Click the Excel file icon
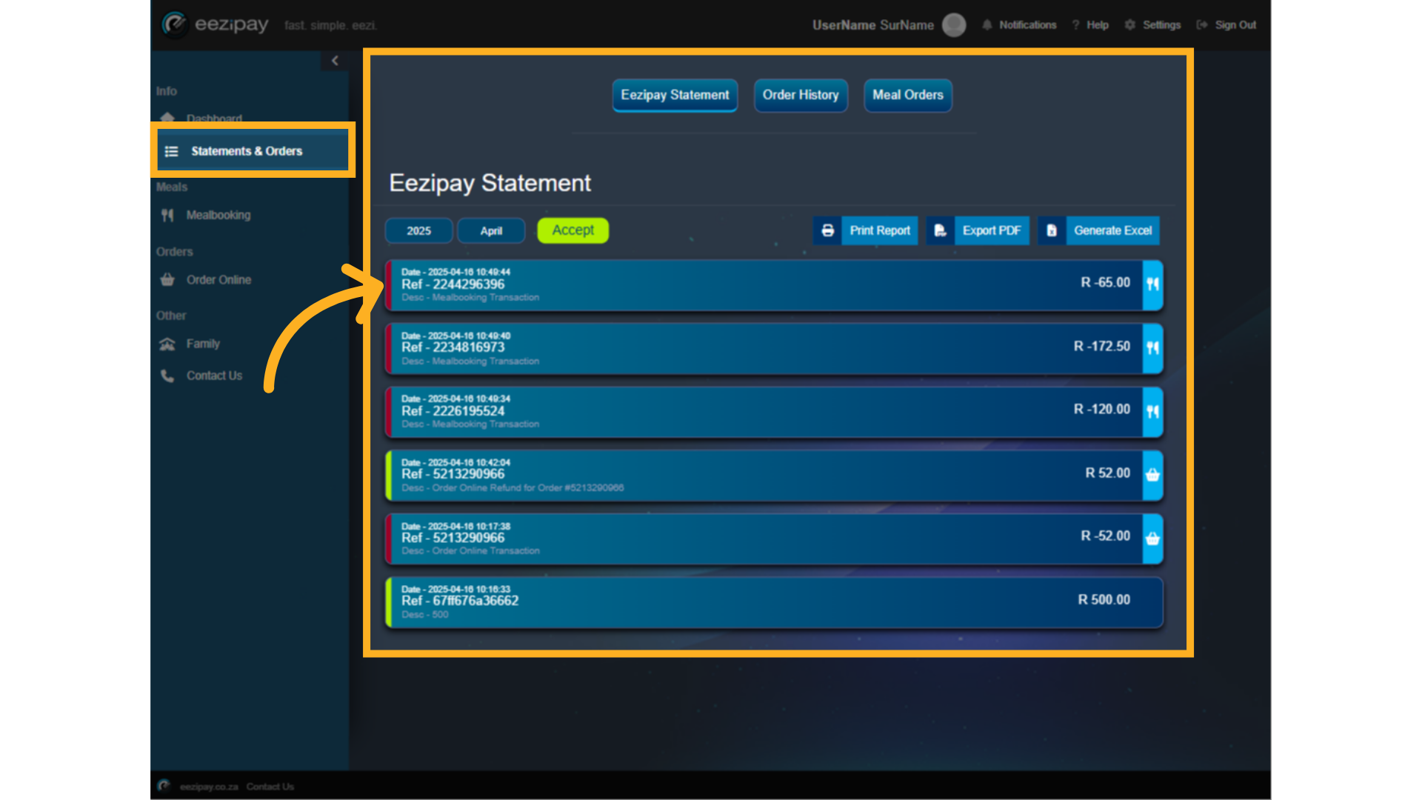Screen dimensions: 1422x800 tap(1052, 230)
